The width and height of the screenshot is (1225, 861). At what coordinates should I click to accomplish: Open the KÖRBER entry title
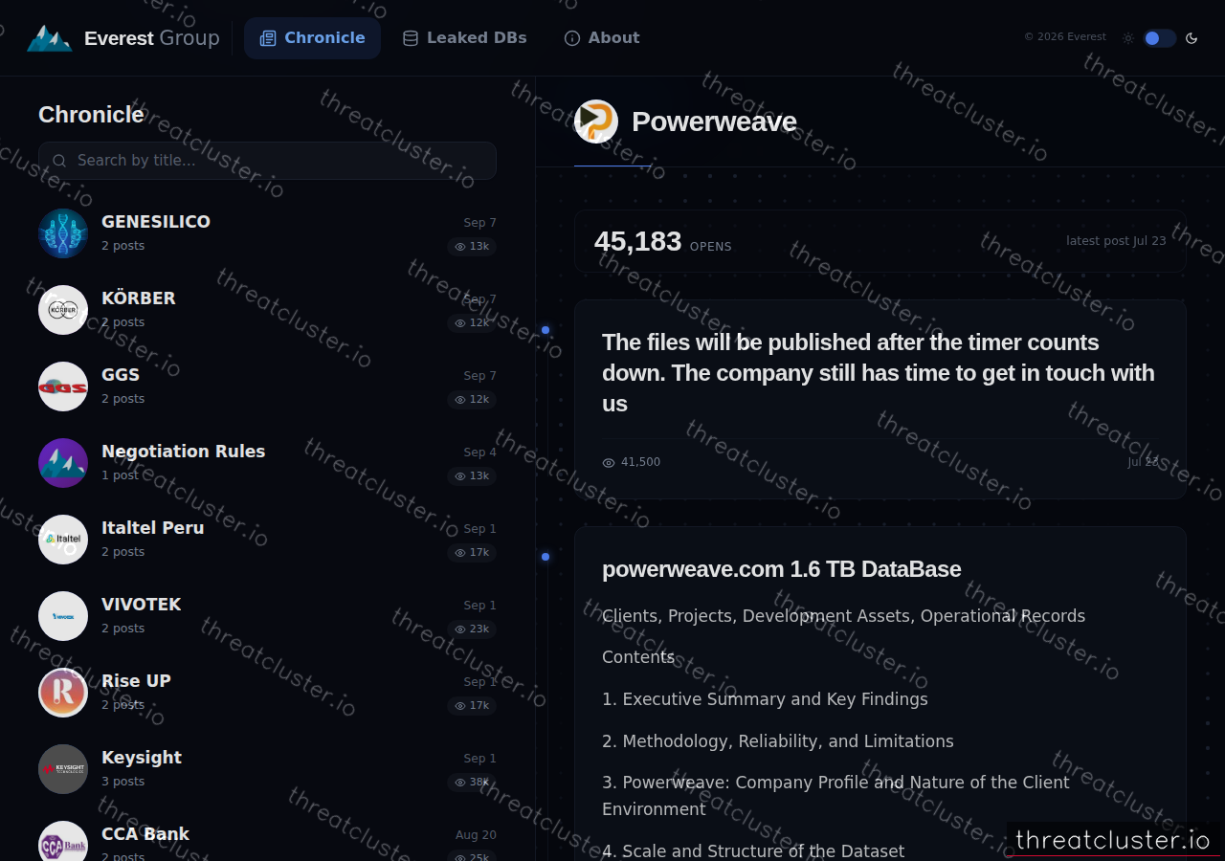click(x=139, y=298)
